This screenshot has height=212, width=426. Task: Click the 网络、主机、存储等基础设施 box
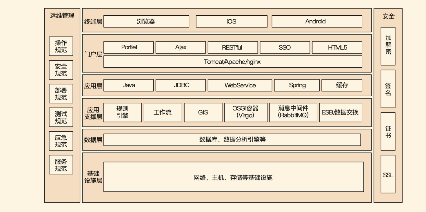coord(233,177)
